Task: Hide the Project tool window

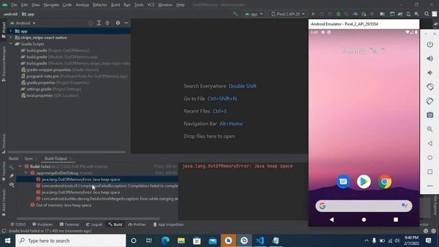Action: (x=126, y=23)
